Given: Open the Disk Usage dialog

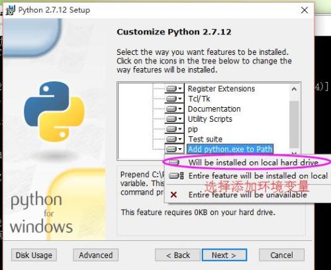Looking at the screenshot, I should (34, 255).
